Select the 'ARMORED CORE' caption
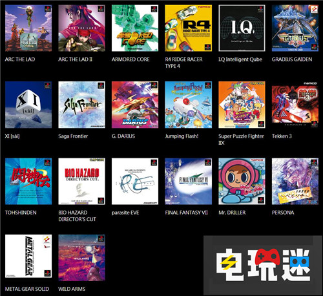Image resolution: width=323 pixels, height=296 pixels. point(130,59)
